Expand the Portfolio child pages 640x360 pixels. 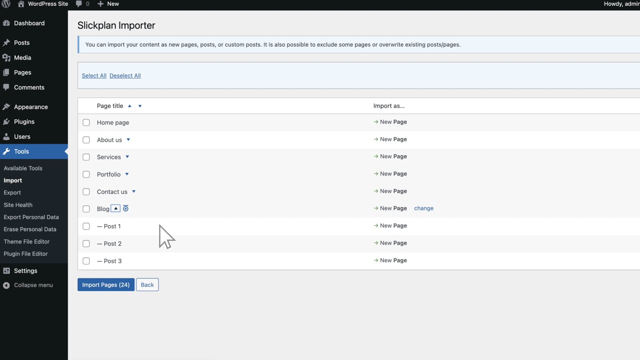point(127,174)
